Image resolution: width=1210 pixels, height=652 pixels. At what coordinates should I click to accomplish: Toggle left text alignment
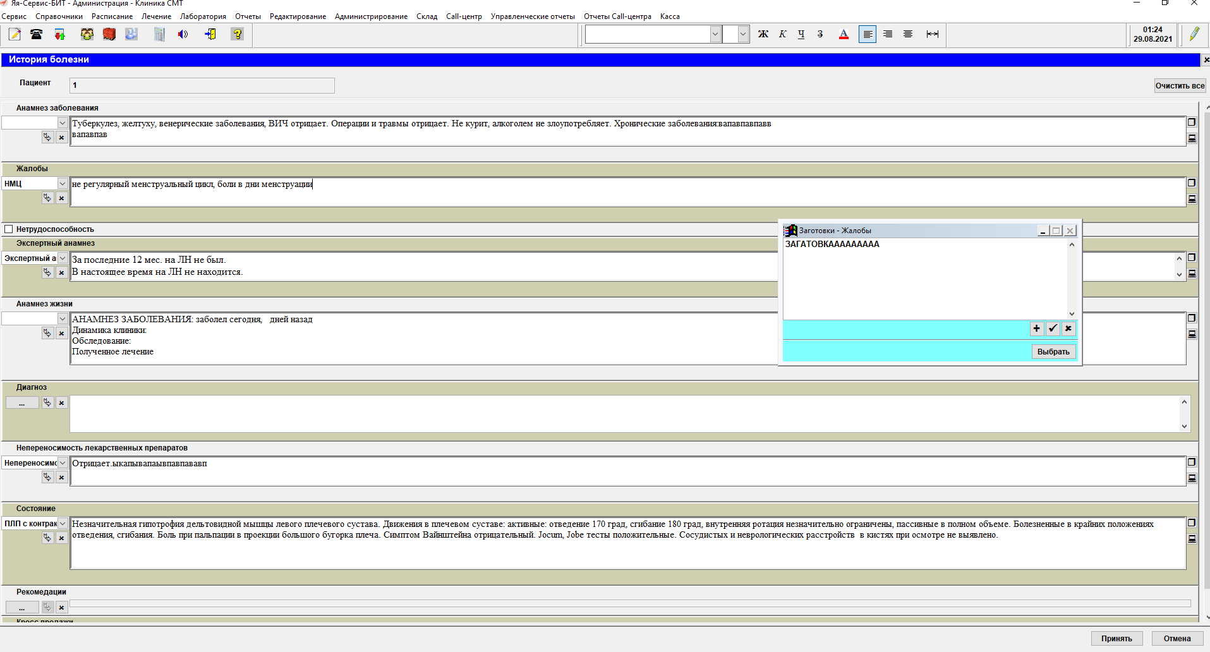click(x=868, y=34)
